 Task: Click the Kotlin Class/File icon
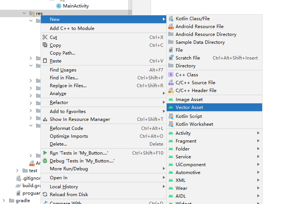(171, 18)
